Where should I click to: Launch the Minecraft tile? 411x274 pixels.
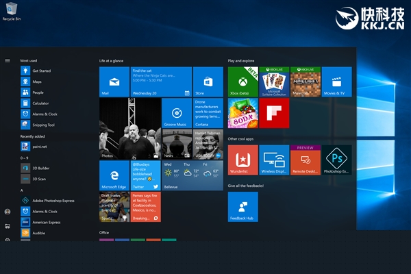[306, 82]
